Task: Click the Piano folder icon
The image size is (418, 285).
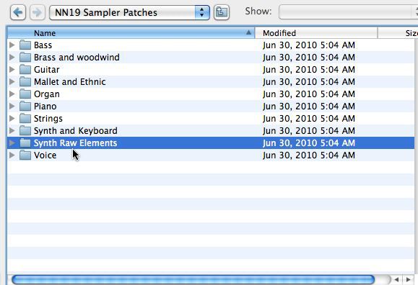Action: [x=25, y=106]
